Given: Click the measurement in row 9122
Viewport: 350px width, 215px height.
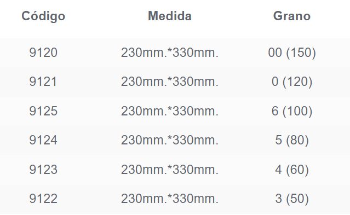Looking at the screenshot, I should click(170, 199).
